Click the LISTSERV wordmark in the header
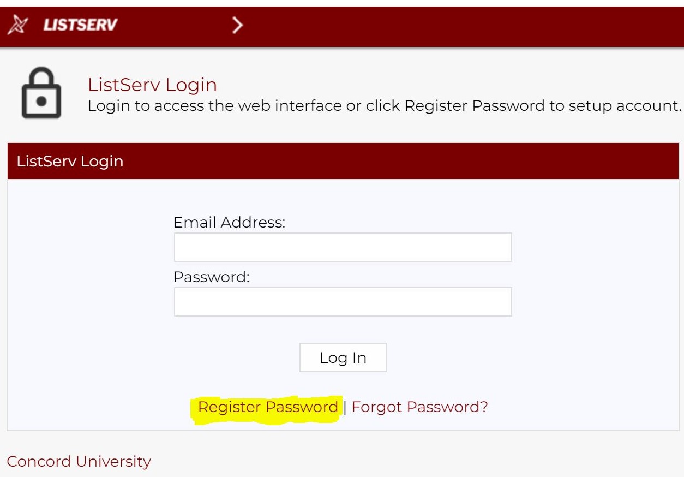Viewport: 684px width, 477px height. tap(80, 25)
